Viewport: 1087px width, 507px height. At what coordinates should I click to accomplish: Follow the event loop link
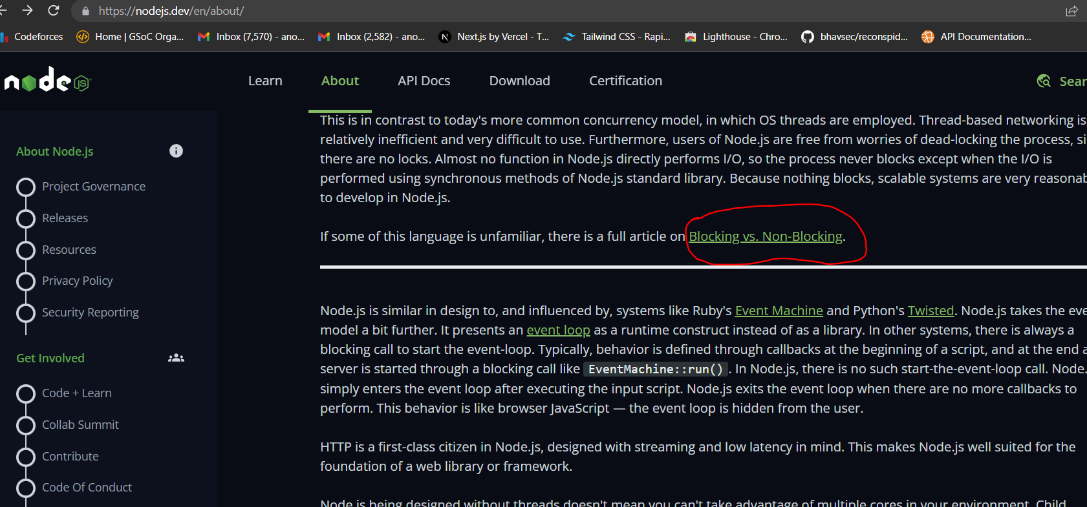pos(559,330)
